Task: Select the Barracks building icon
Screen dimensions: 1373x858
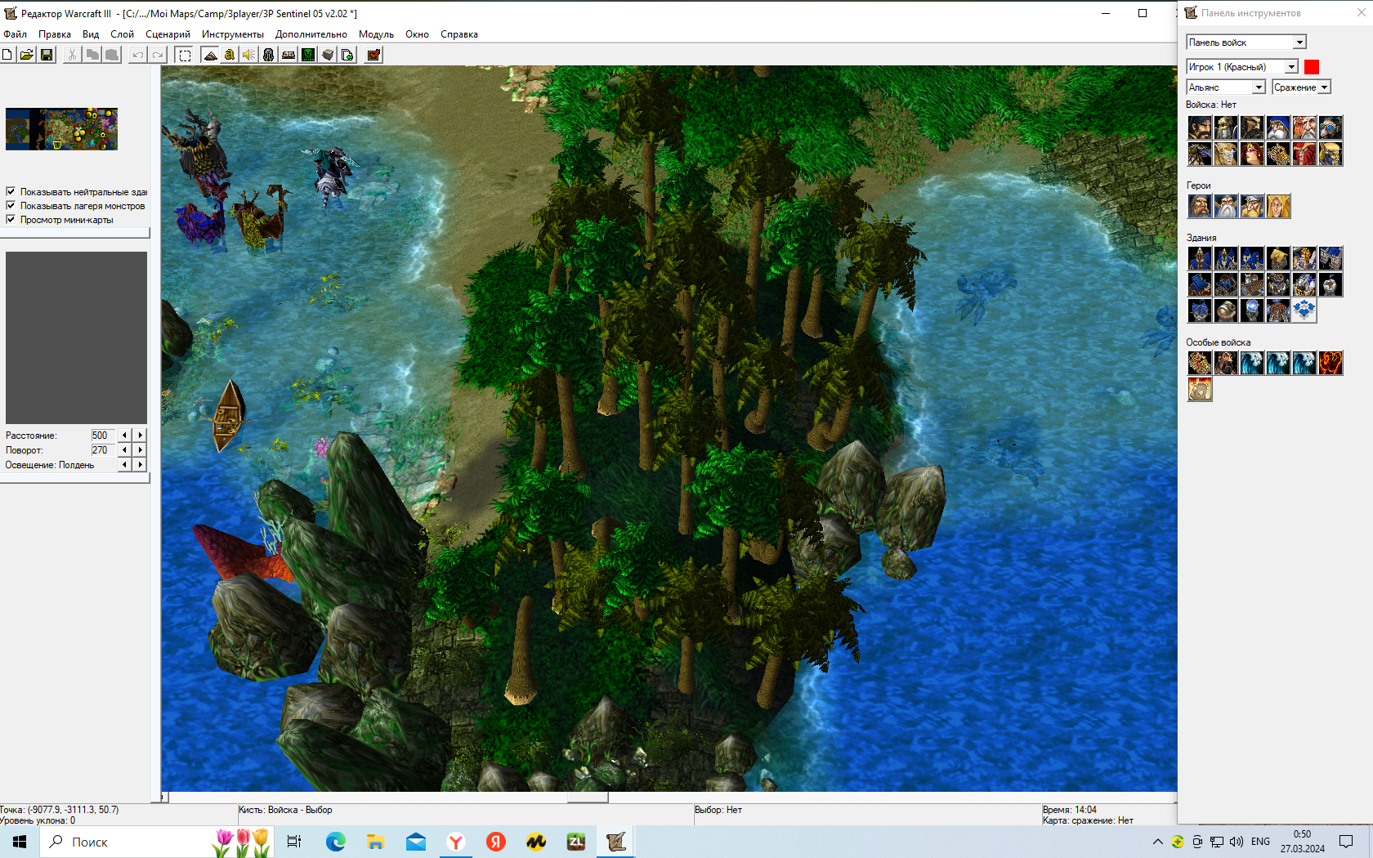Action: point(1331,258)
